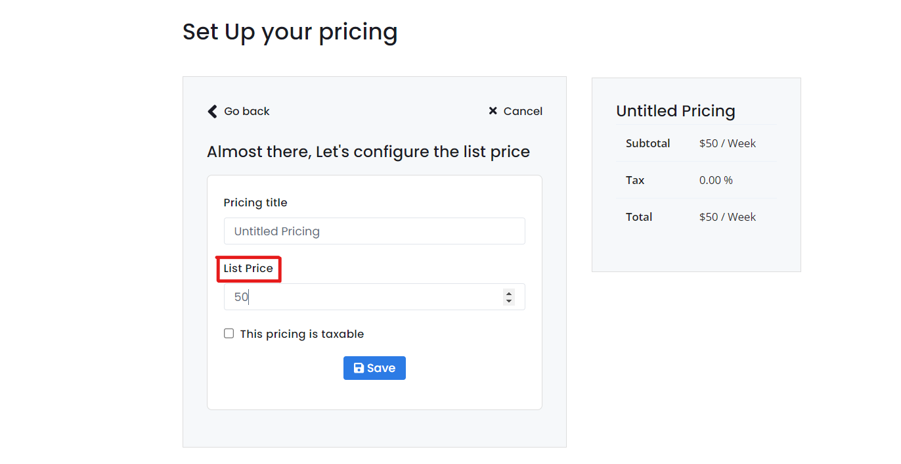Enable the 'This pricing is taxable' checkbox

(229, 333)
